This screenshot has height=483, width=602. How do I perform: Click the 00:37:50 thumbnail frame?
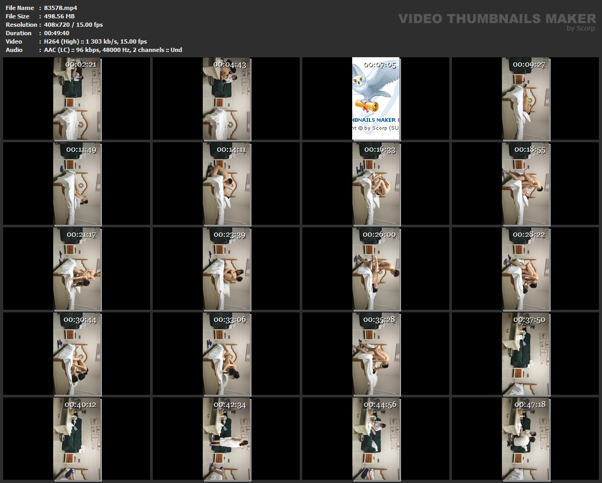(526, 354)
